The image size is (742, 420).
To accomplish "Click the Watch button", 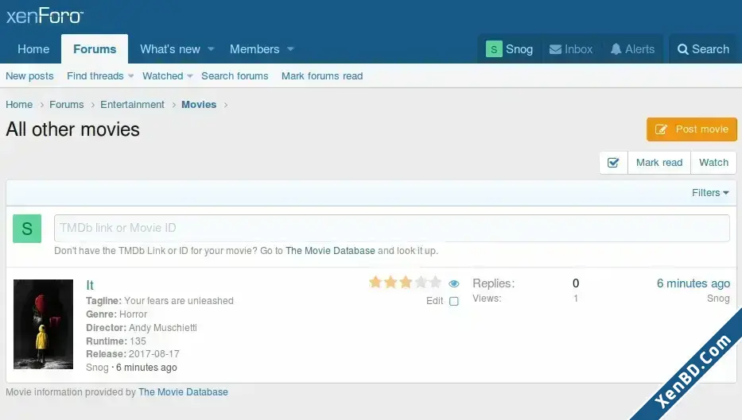I will (713, 163).
